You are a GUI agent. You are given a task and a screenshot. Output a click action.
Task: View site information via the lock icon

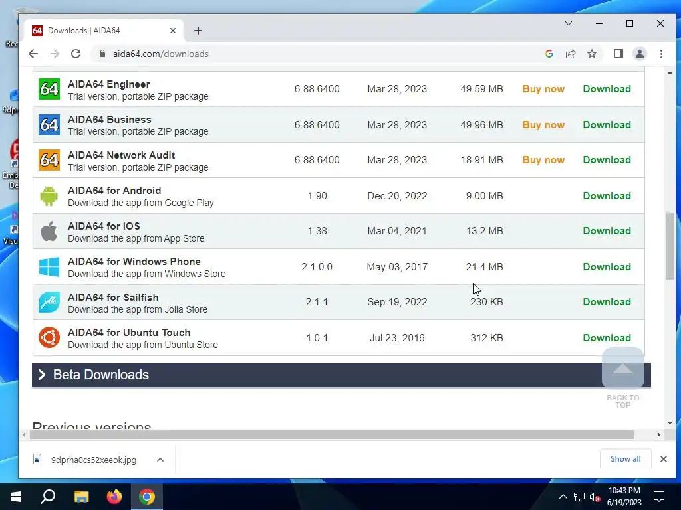102,54
